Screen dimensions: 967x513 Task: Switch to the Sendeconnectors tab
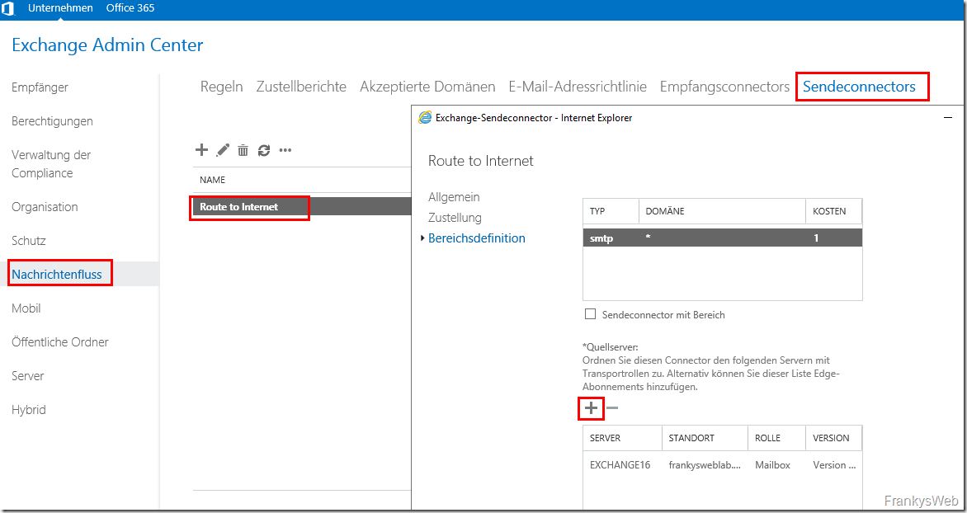[861, 86]
